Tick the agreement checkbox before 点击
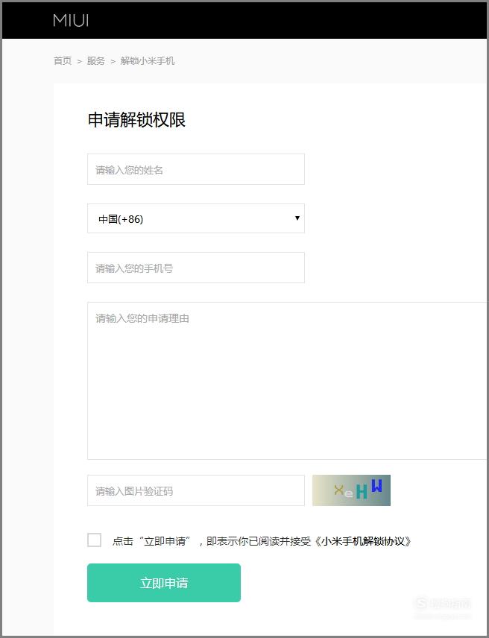 (x=95, y=540)
